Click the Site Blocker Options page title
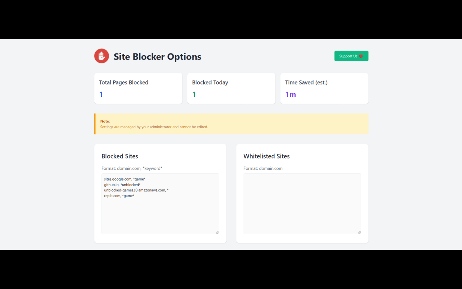This screenshot has width=462, height=289. tap(157, 57)
